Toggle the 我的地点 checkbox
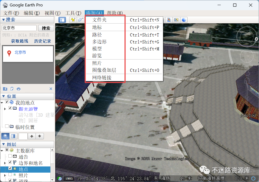The image size is (259, 182). click(x=7, y=102)
